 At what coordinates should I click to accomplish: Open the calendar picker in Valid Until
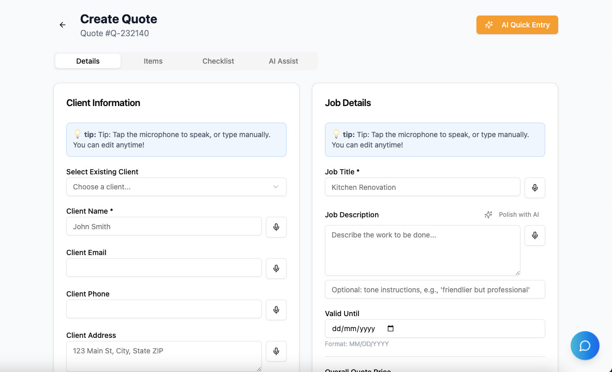tap(390, 329)
